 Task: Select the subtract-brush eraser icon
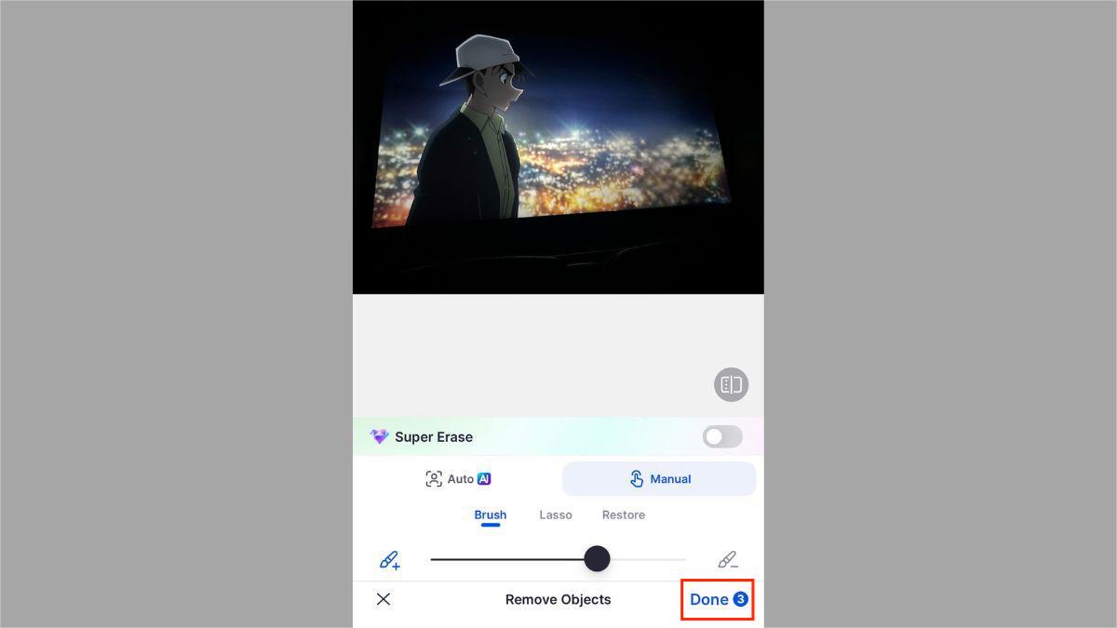728,560
